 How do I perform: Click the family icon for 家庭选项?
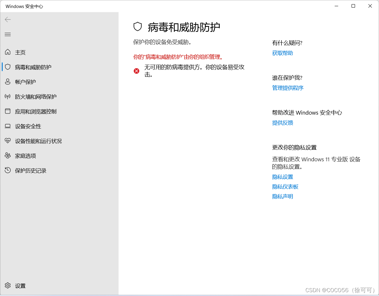tap(8, 156)
